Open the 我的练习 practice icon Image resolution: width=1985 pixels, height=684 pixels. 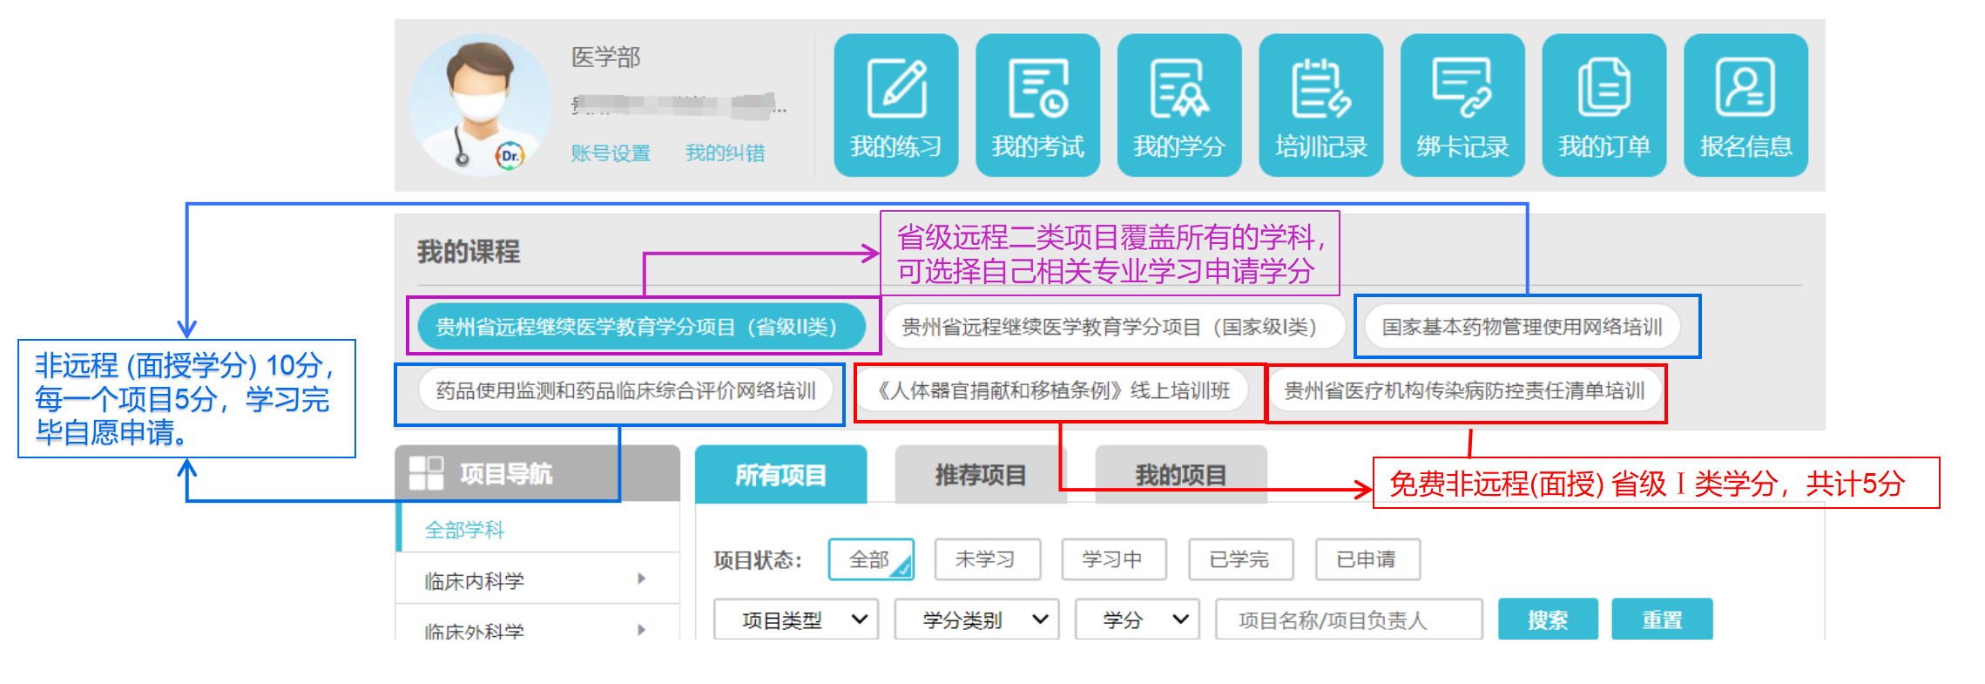pyautogui.click(x=895, y=105)
